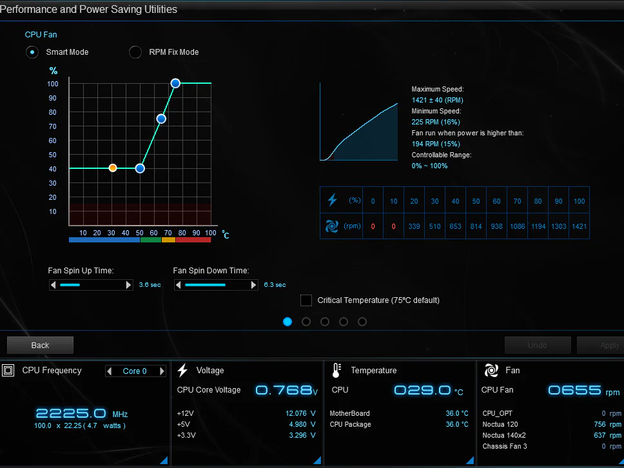The width and height of the screenshot is (624, 468).
Task: Click the Temperature thermometer icon
Action: pos(336,370)
